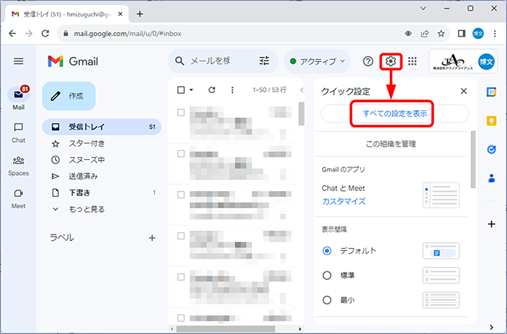
Task: Check the fifth email's checkbox
Action: coord(181,277)
